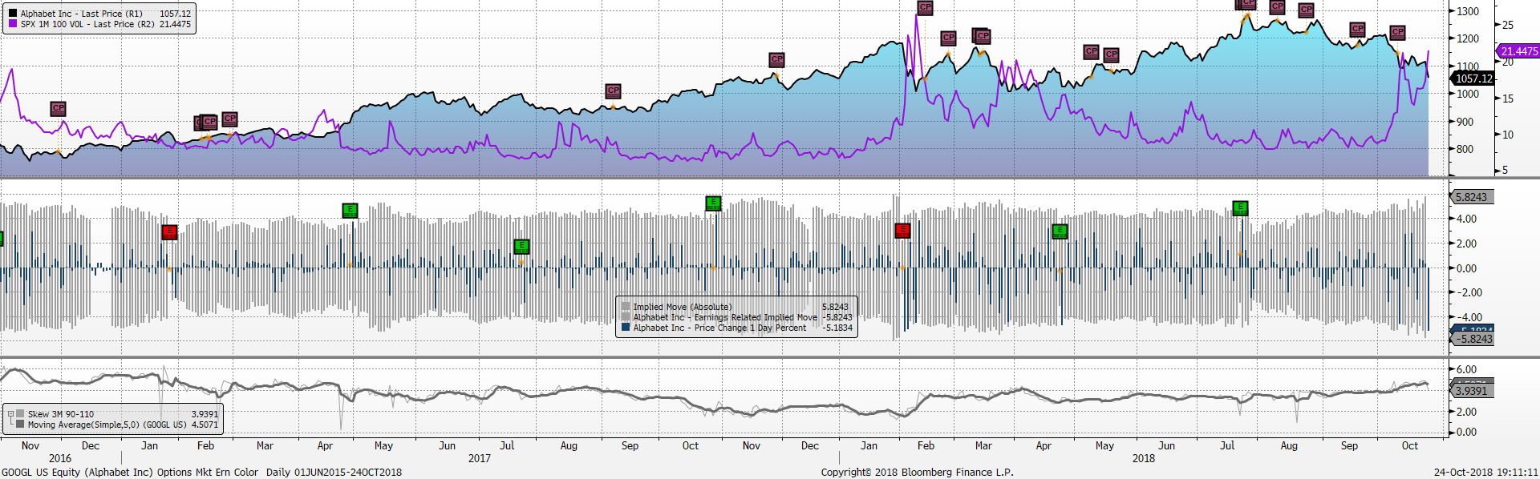
Task: Click the black 1057.12 axis price tag
Action: (x=1473, y=78)
